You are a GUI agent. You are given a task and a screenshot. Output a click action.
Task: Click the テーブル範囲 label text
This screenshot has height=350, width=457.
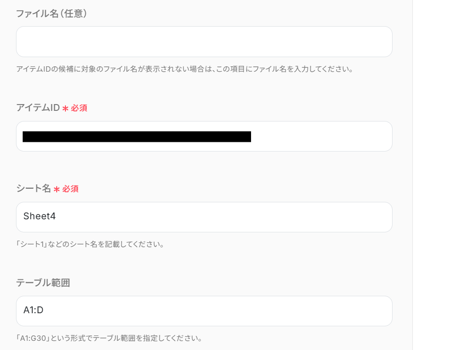43,283
